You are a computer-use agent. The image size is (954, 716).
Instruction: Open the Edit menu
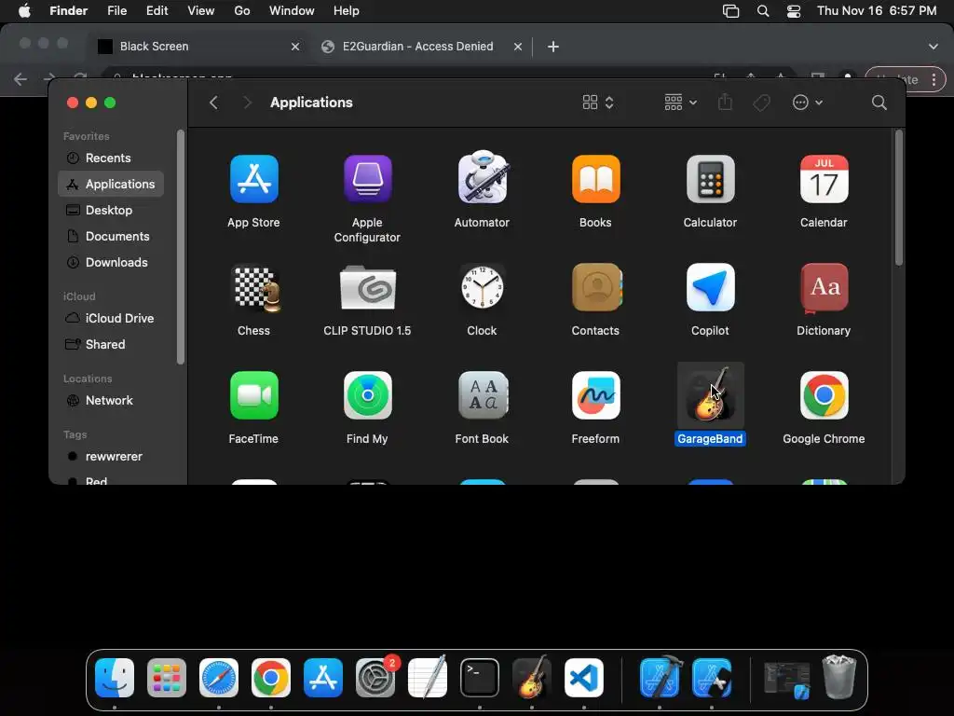tap(157, 11)
